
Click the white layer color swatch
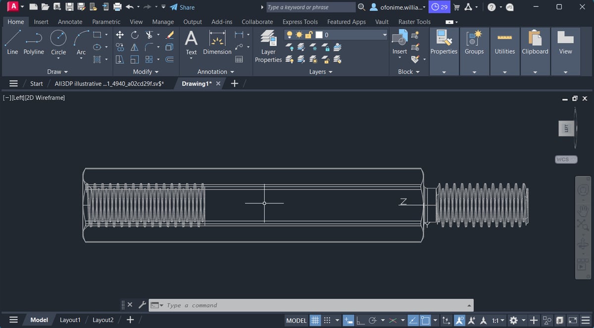pos(319,35)
